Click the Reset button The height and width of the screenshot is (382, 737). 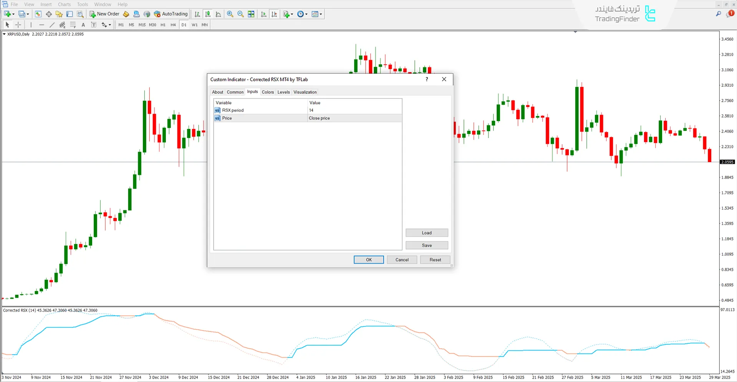(x=435, y=260)
